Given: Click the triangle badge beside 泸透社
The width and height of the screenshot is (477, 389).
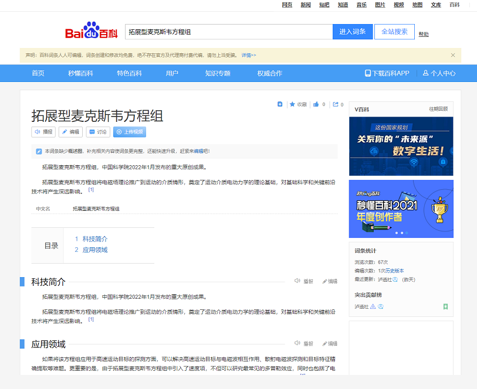Looking at the screenshot, I should tap(373, 307).
